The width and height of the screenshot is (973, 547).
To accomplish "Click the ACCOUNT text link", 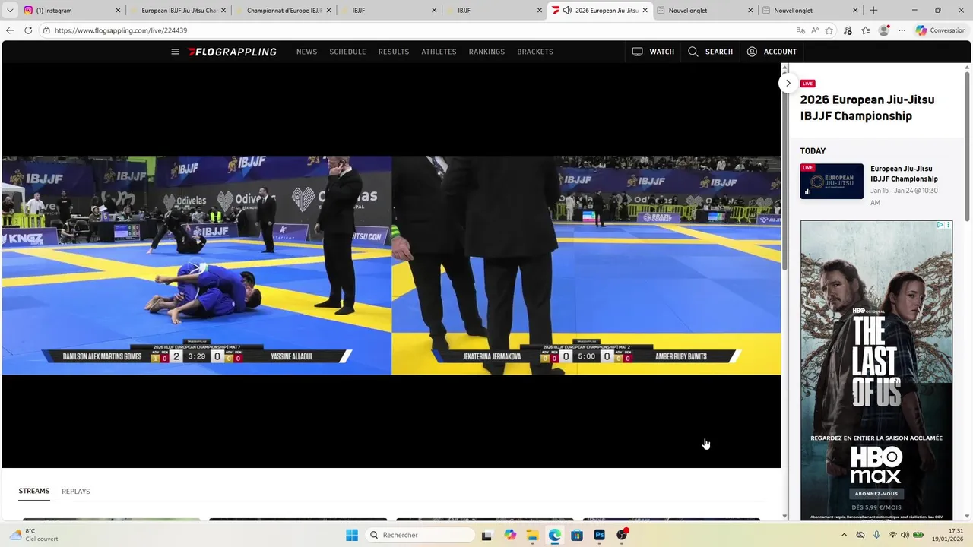I will pos(780,52).
